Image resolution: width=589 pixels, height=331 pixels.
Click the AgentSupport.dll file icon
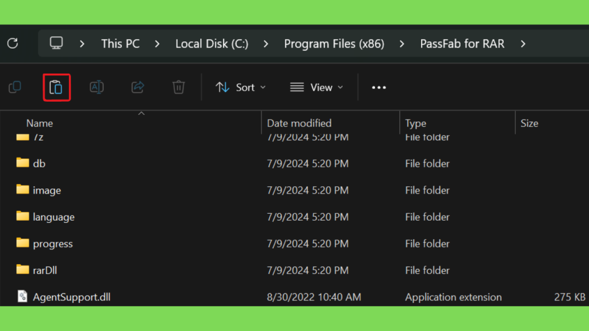pyautogui.click(x=22, y=296)
